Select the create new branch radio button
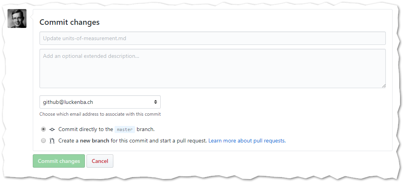 click(x=43, y=140)
